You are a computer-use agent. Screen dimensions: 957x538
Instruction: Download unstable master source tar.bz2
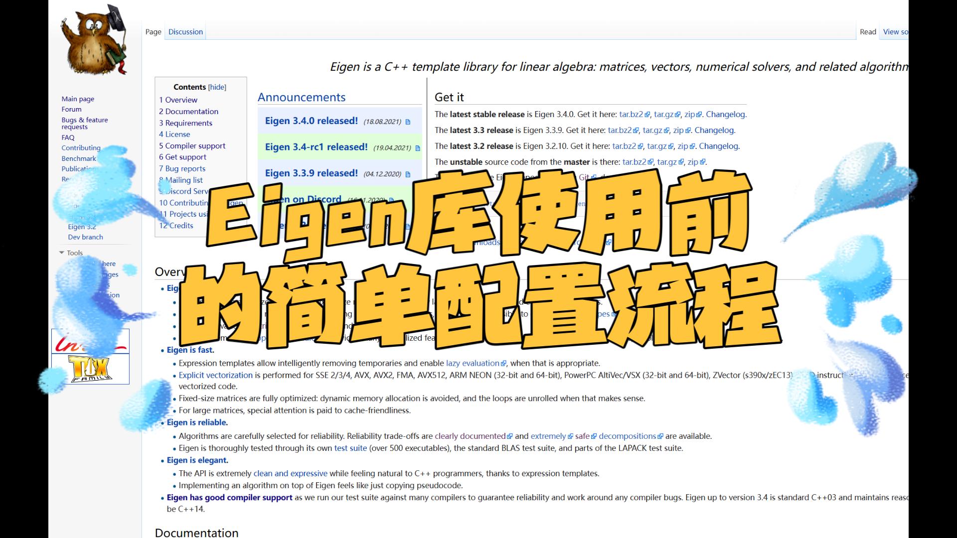click(638, 162)
